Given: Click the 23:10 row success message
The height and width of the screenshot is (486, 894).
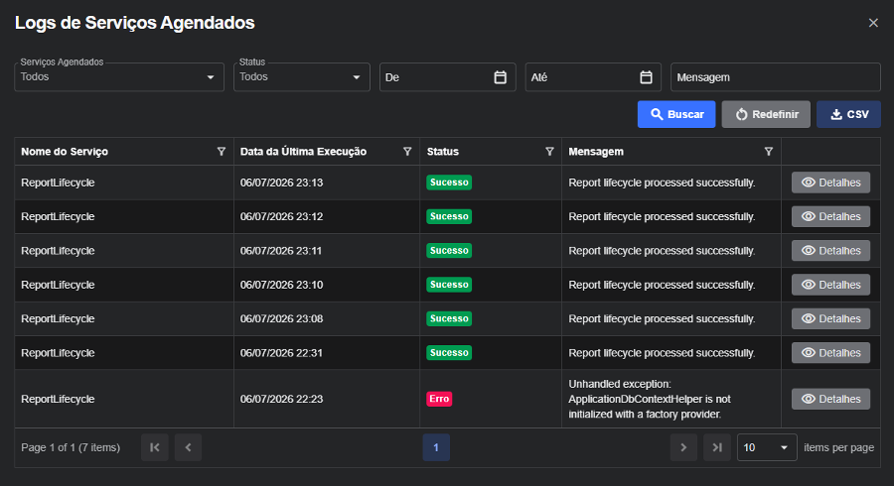Looking at the screenshot, I should (662, 285).
